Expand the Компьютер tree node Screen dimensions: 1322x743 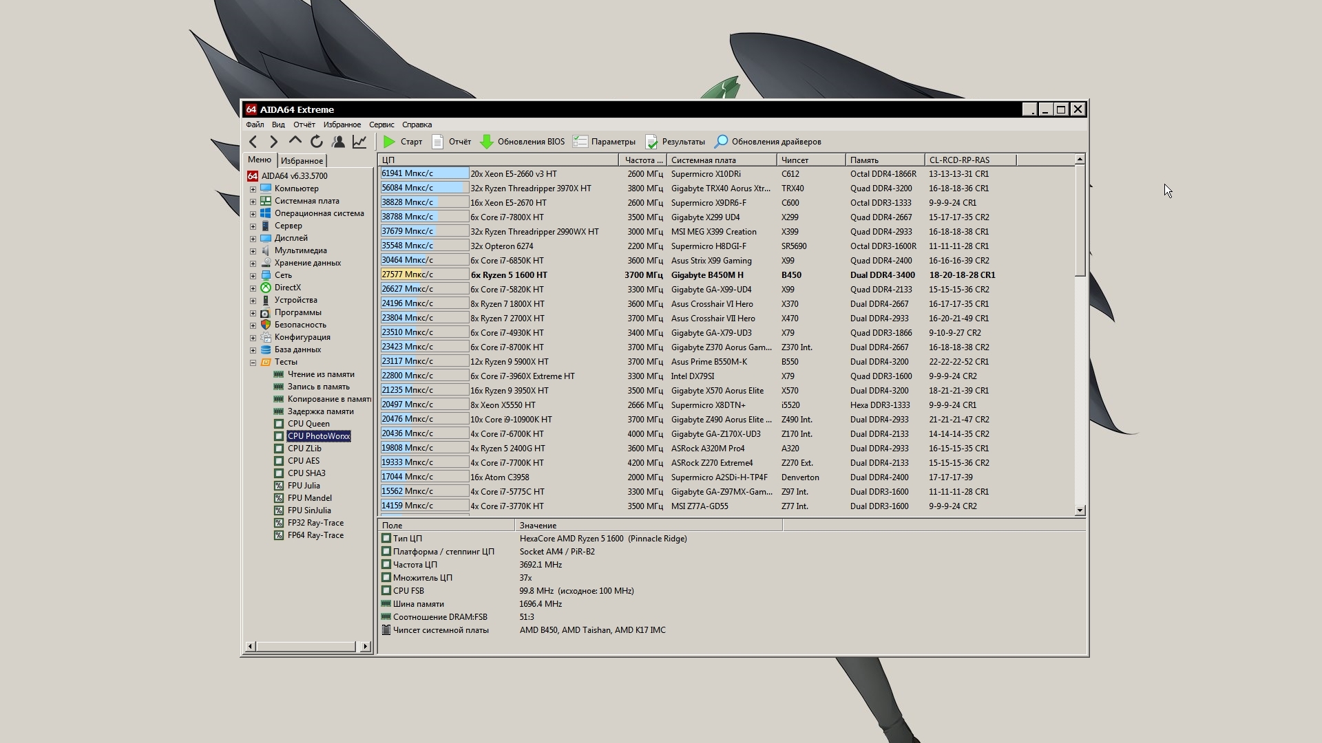point(253,189)
